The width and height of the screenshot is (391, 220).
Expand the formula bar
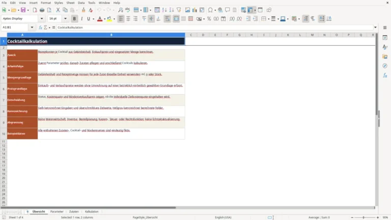coord(375,28)
